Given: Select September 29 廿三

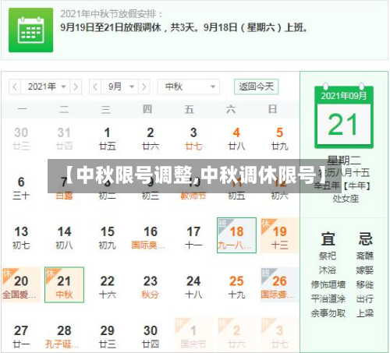Looking at the screenshot, I should (108, 337).
